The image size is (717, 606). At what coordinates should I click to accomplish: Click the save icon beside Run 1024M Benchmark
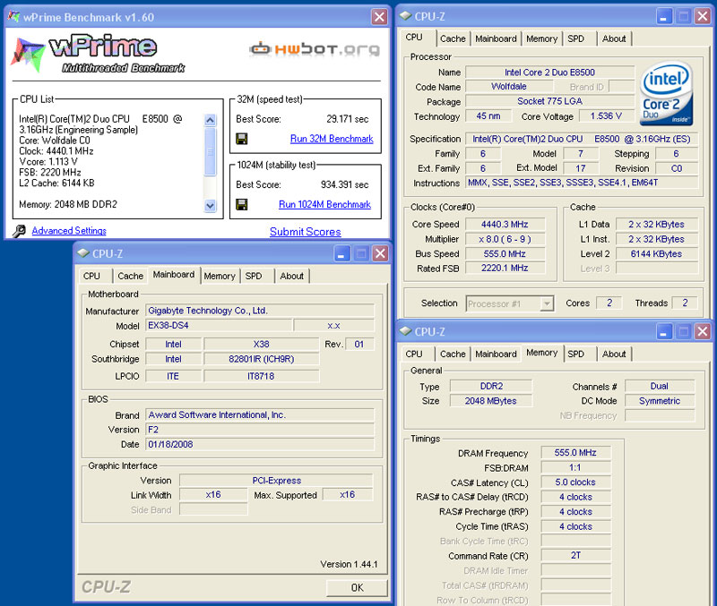[242, 204]
